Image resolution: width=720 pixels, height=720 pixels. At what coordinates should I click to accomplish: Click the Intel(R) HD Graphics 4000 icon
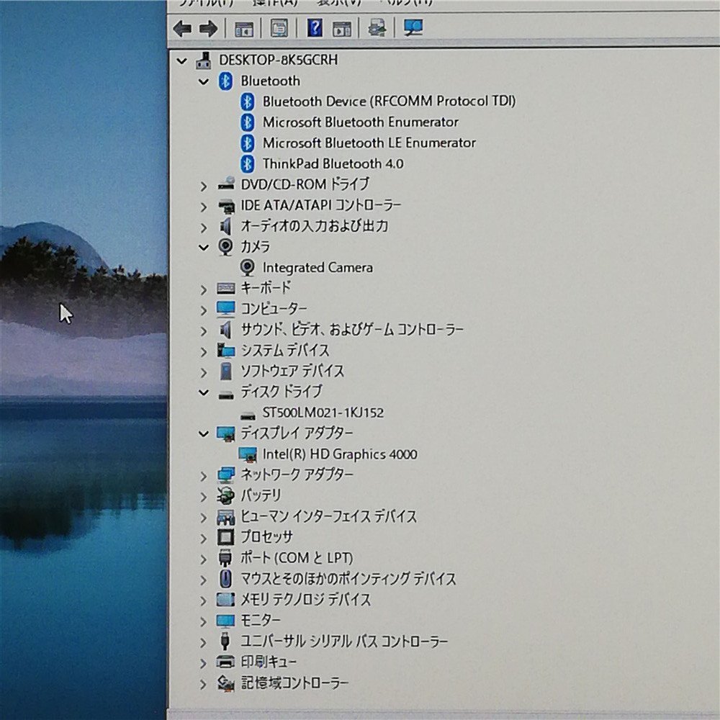(250, 454)
